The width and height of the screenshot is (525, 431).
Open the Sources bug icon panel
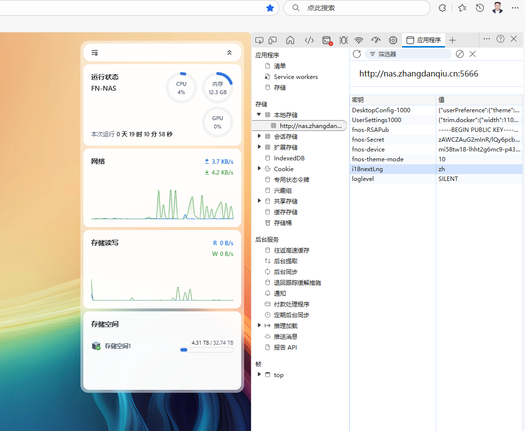(x=343, y=40)
